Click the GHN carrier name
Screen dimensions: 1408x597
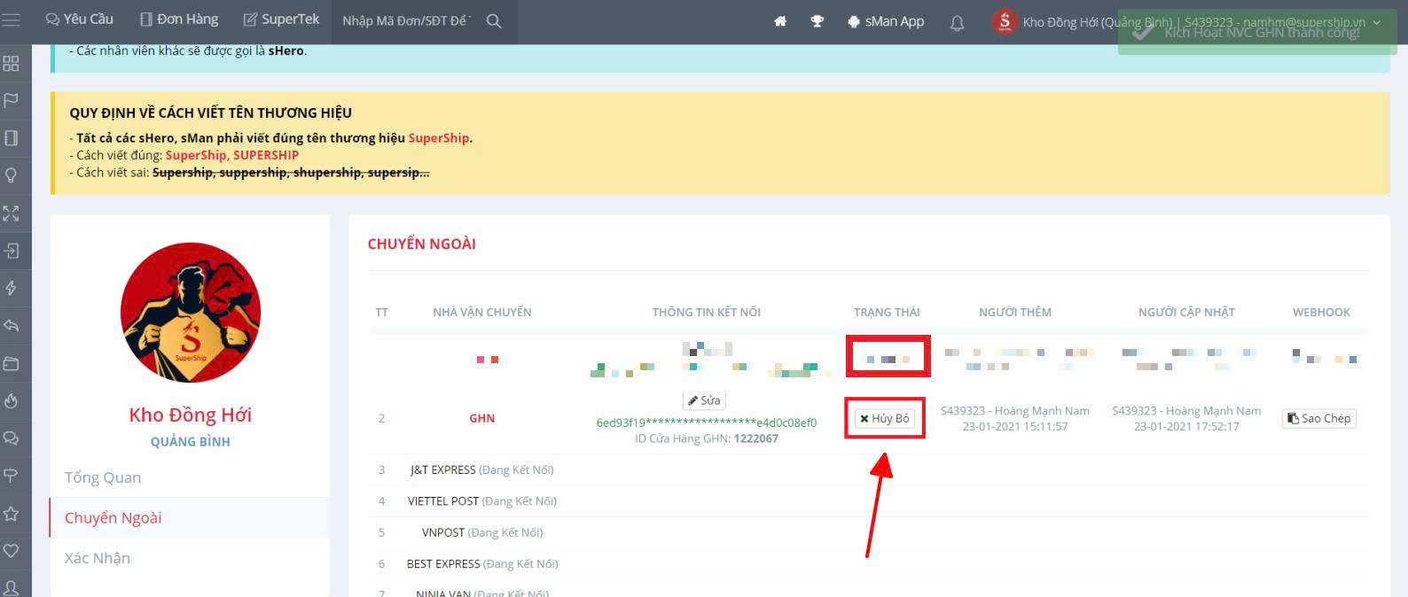click(482, 418)
